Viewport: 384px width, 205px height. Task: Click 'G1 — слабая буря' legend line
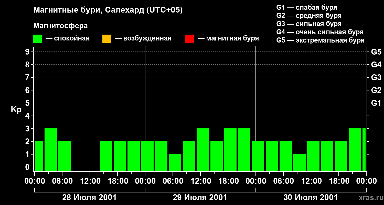pos(307,7)
